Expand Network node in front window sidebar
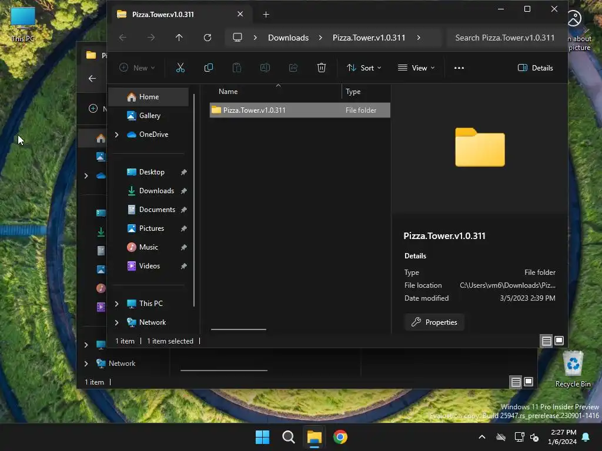 tap(117, 322)
